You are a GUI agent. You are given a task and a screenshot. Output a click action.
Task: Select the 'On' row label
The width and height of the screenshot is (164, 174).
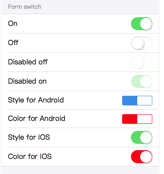pyautogui.click(x=13, y=23)
